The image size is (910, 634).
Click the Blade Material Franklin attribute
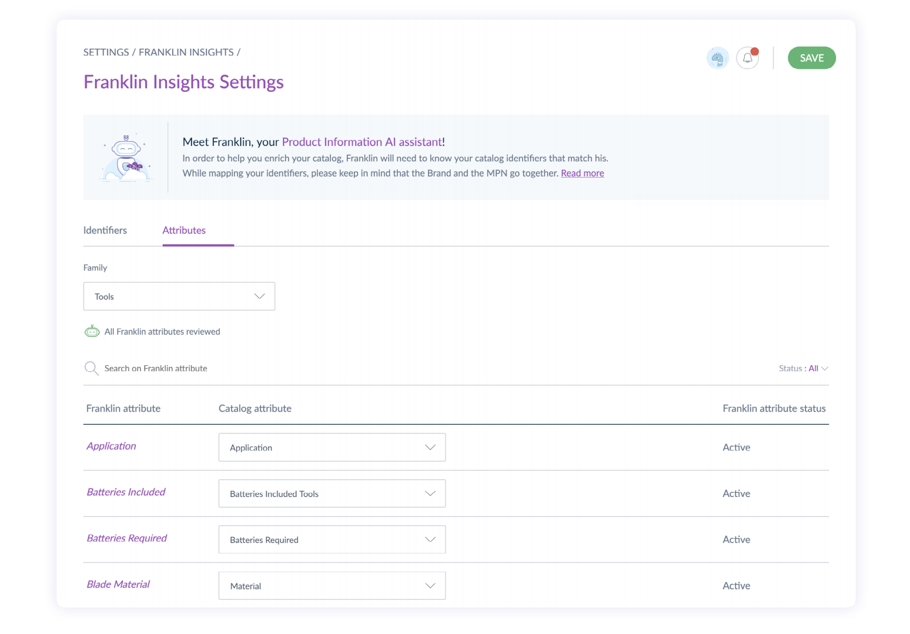coord(118,584)
